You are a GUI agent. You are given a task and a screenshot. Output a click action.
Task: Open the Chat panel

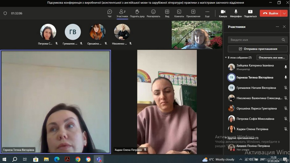110,13
